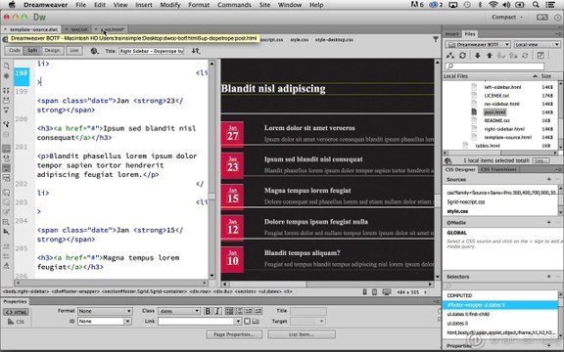Open the Commands menu
This screenshot has width=564, height=352.
[x=234, y=5]
